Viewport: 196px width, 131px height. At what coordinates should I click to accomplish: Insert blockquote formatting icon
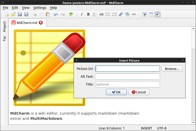point(95,14)
